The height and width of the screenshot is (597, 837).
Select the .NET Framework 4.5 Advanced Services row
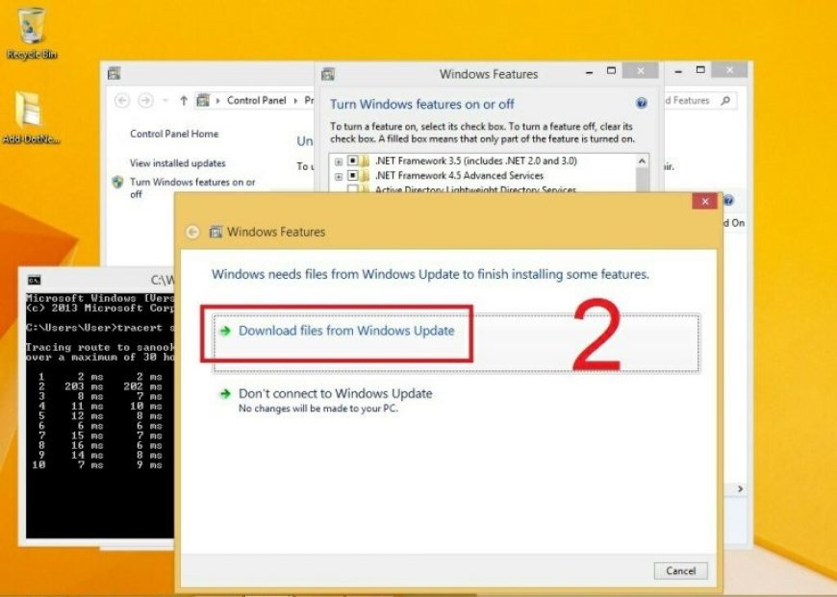coord(459,176)
